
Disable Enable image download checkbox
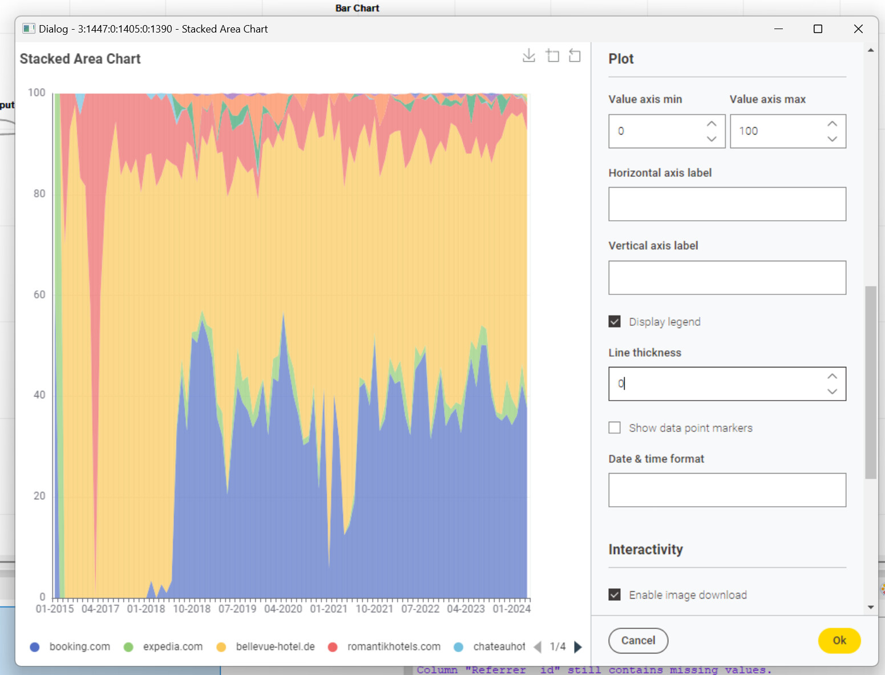(x=615, y=595)
